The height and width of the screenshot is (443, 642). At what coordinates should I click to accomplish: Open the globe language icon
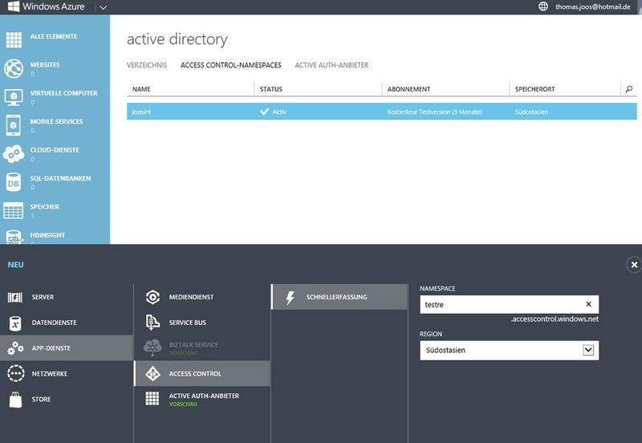pyautogui.click(x=543, y=6)
